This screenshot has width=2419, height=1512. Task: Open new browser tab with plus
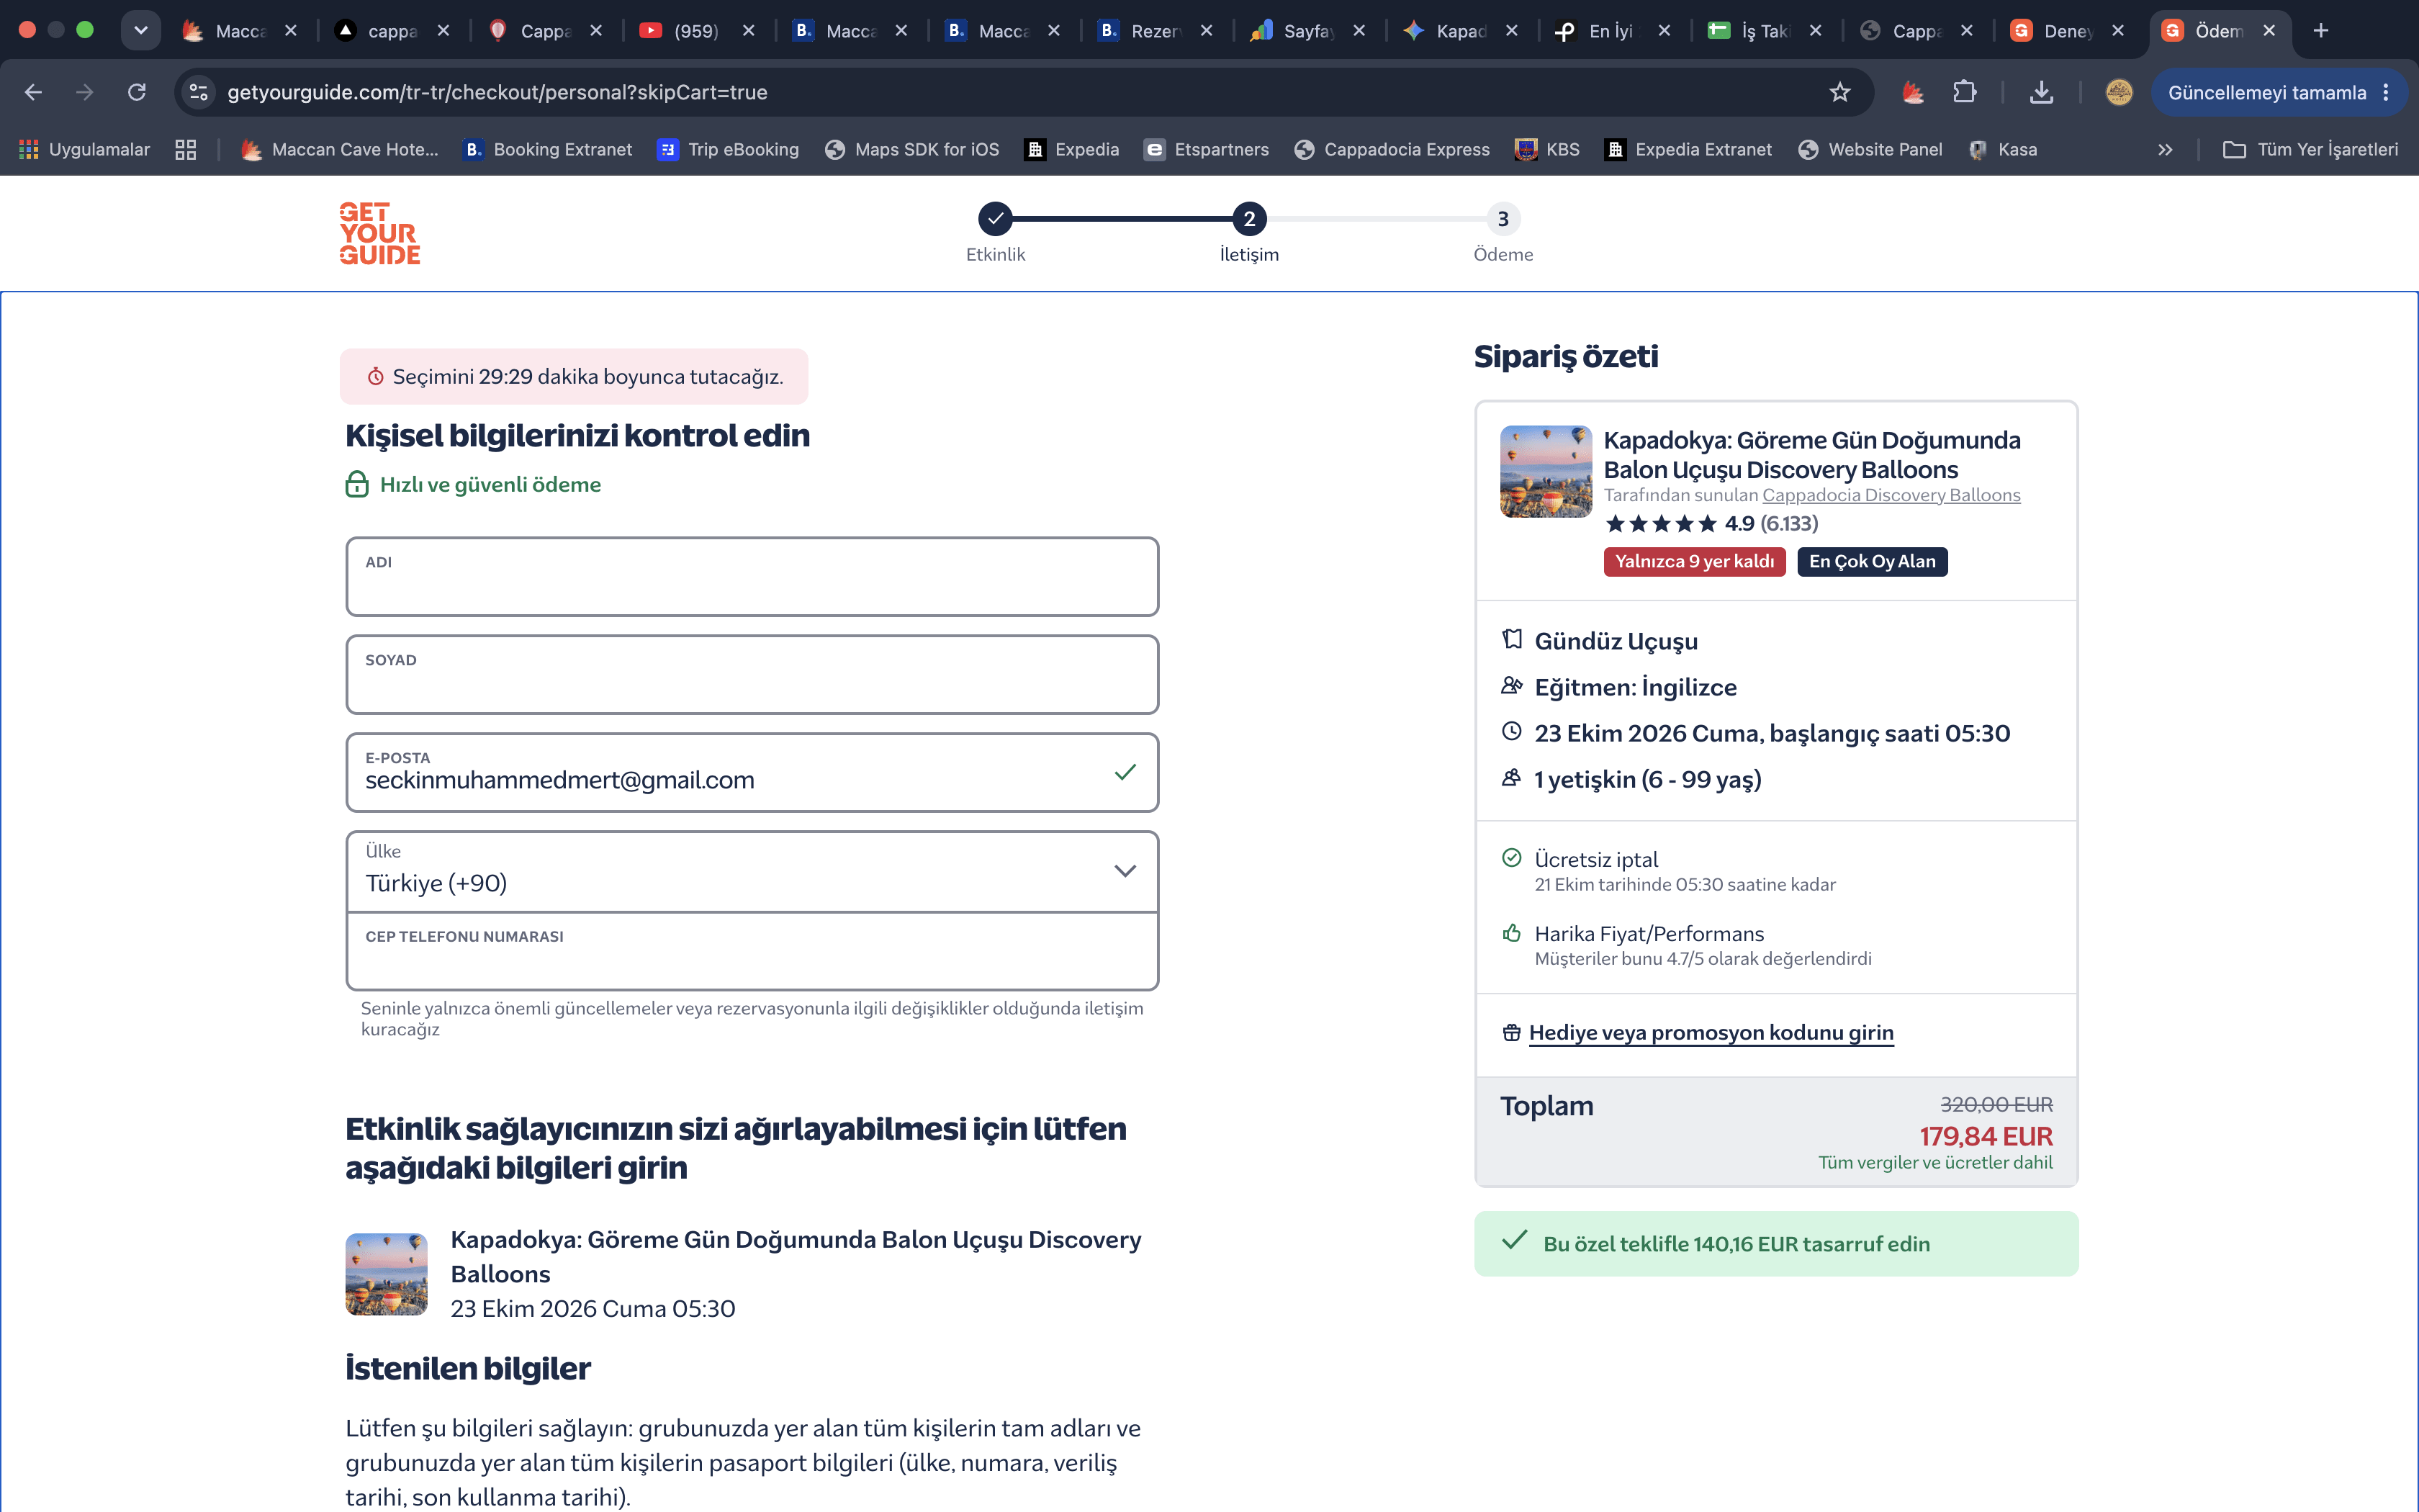click(x=2320, y=31)
